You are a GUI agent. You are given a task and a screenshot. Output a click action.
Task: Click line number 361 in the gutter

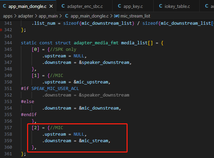pos(8,154)
